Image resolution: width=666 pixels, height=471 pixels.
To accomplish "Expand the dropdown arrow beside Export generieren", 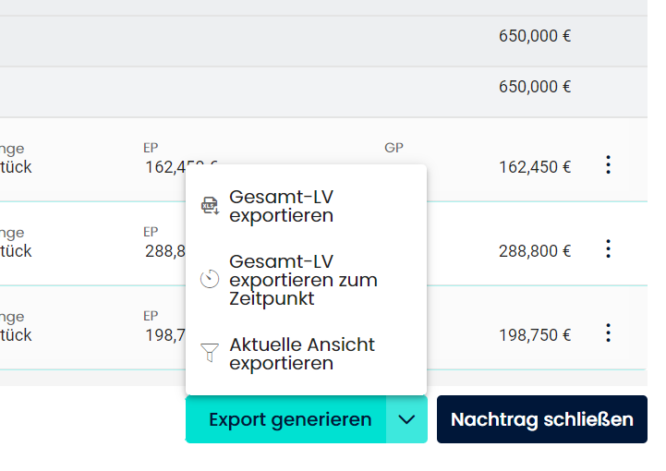I will click(407, 419).
